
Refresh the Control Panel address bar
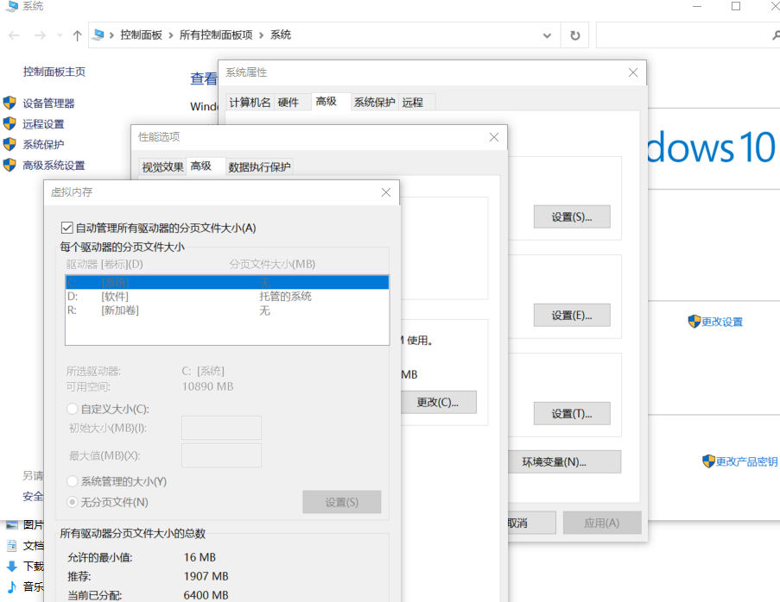(x=574, y=35)
